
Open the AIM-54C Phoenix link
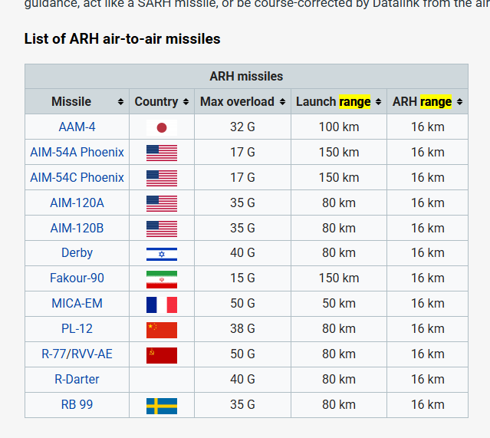tap(77, 177)
